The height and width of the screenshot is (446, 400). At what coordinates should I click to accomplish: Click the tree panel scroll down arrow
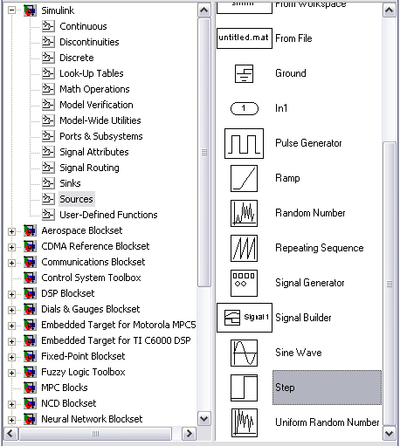(x=204, y=419)
